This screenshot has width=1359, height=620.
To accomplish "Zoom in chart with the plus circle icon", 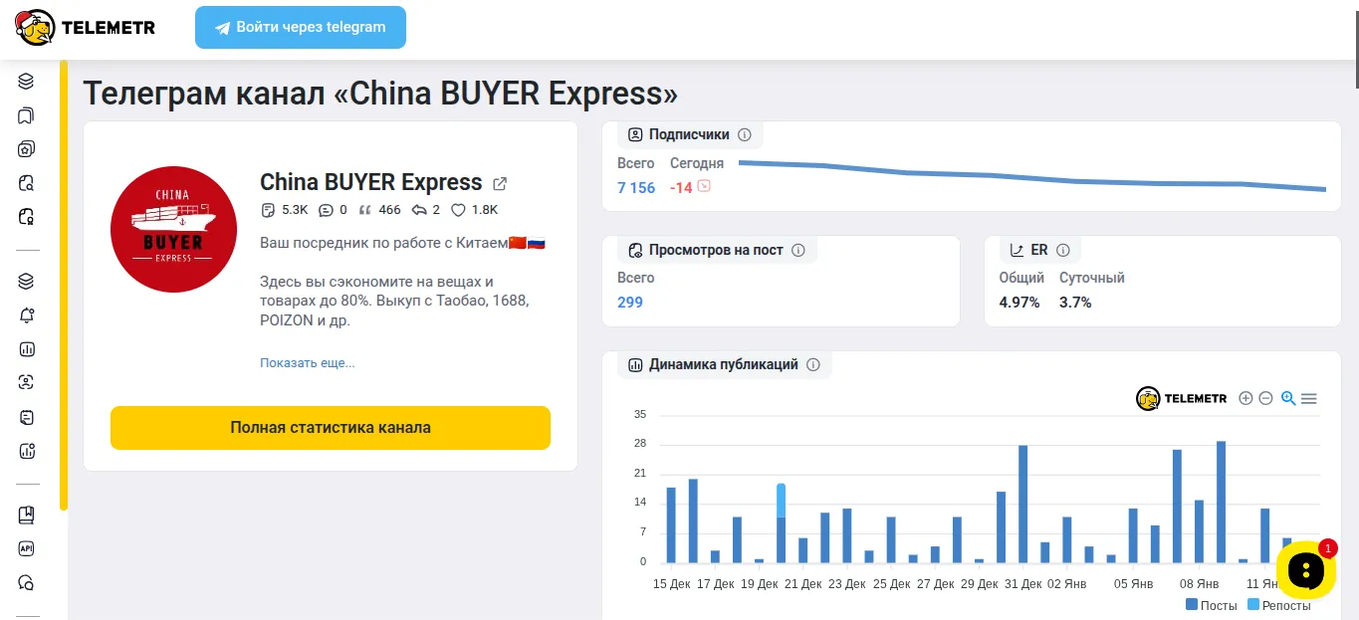I will [x=1246, y=398].
